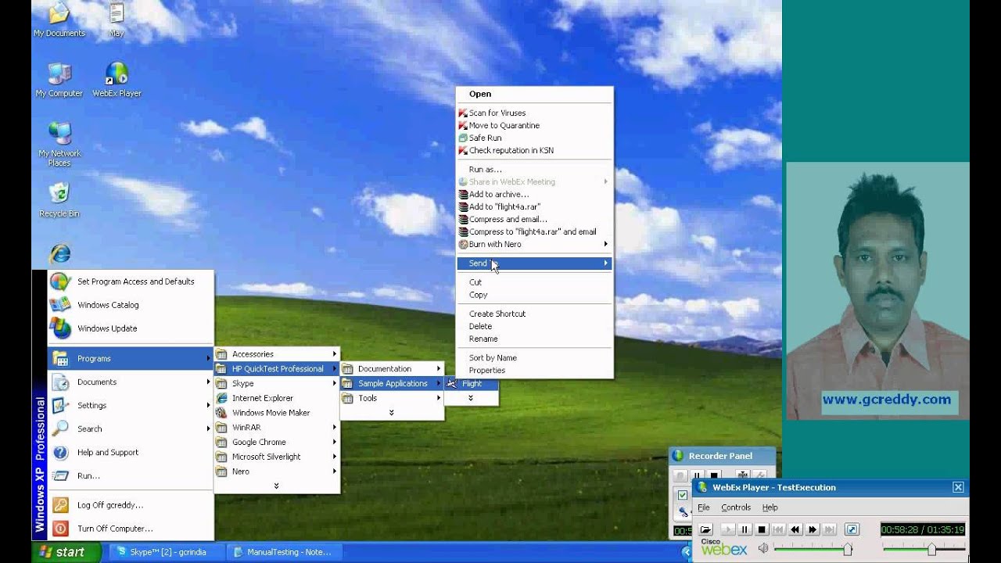Expand Documents in the Start menu
The height and width of the screenshot is (563, 1001).
point(131,382)
